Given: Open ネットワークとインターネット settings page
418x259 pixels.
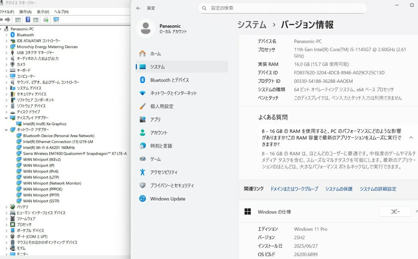Looking at the screenshot, I should coord(173,93).
